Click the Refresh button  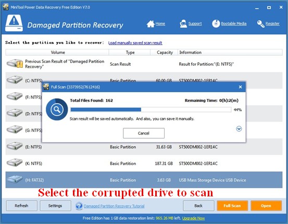click(x=22, y=206)
